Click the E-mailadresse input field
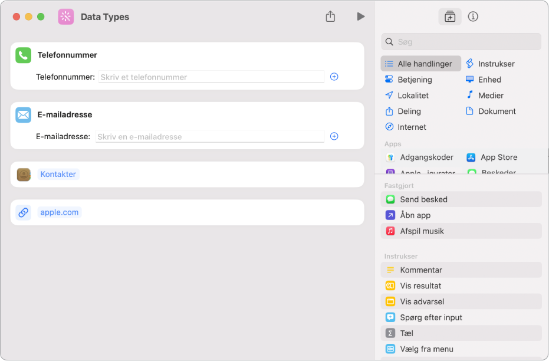 (x=210, y=137)
